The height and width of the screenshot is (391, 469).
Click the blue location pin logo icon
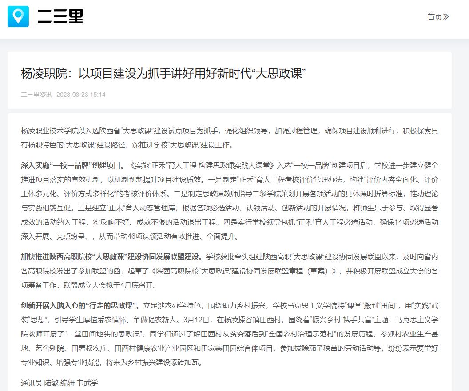pos(18,16)
